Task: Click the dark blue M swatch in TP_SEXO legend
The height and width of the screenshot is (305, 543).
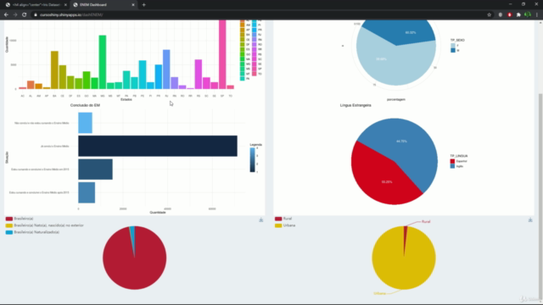Action: [x=453, y=51]
